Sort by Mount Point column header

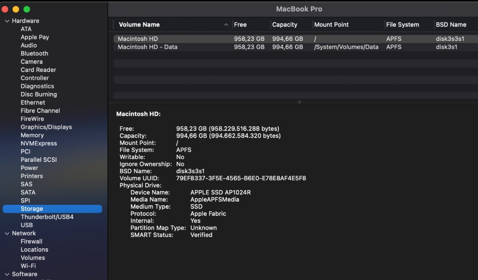331,25
